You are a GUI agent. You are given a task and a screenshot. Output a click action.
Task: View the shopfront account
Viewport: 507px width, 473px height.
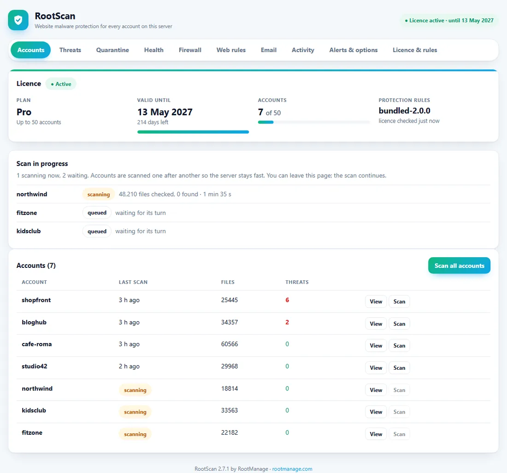[376, 302]
